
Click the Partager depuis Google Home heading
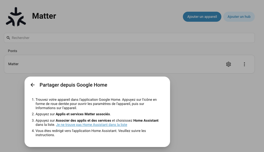(73, 85)
